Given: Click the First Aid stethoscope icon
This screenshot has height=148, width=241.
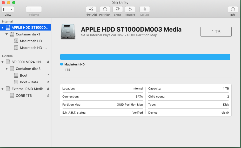Looking at the screenshot, I should (x=91, y=9).
